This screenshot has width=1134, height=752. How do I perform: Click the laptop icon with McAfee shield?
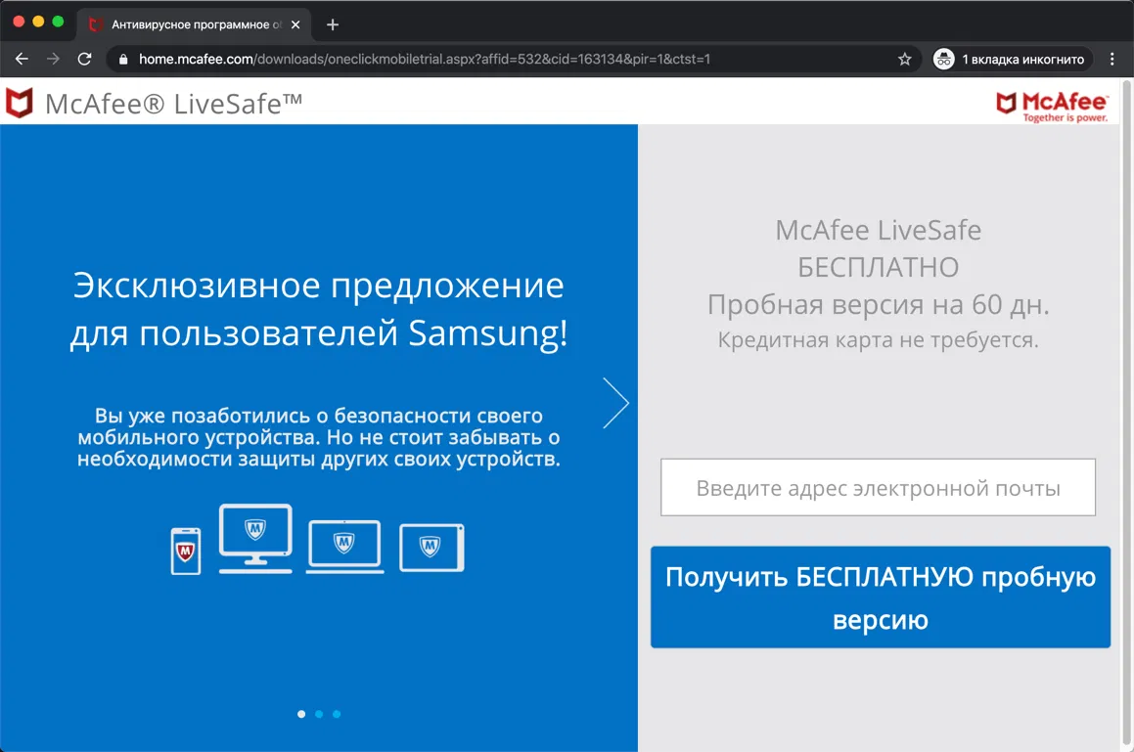point(344,545)
